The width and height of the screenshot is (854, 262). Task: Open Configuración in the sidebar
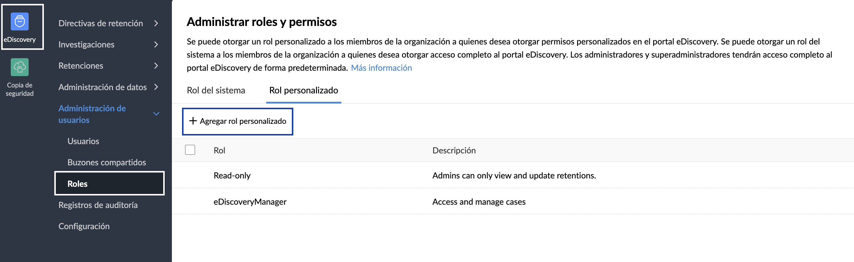coord(84,226)
